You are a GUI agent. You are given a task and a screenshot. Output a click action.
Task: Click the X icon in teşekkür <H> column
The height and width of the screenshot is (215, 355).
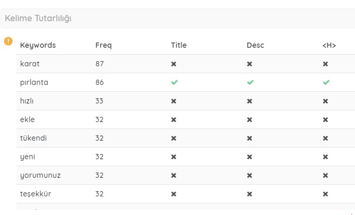(325, 194)
